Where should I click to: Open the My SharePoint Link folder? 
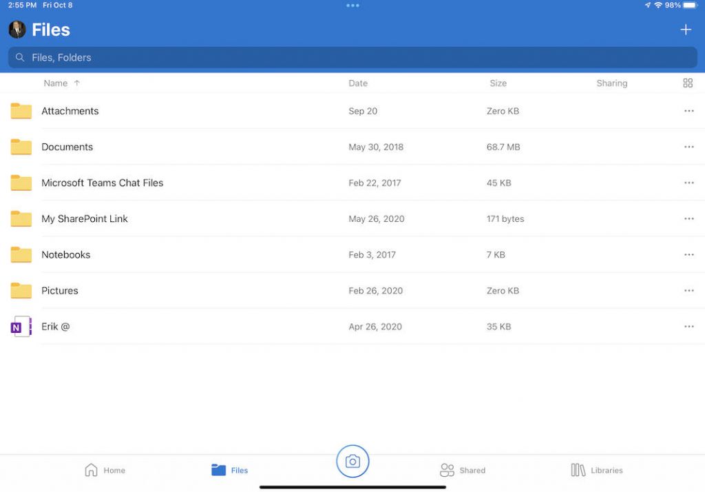click(84, 218)
